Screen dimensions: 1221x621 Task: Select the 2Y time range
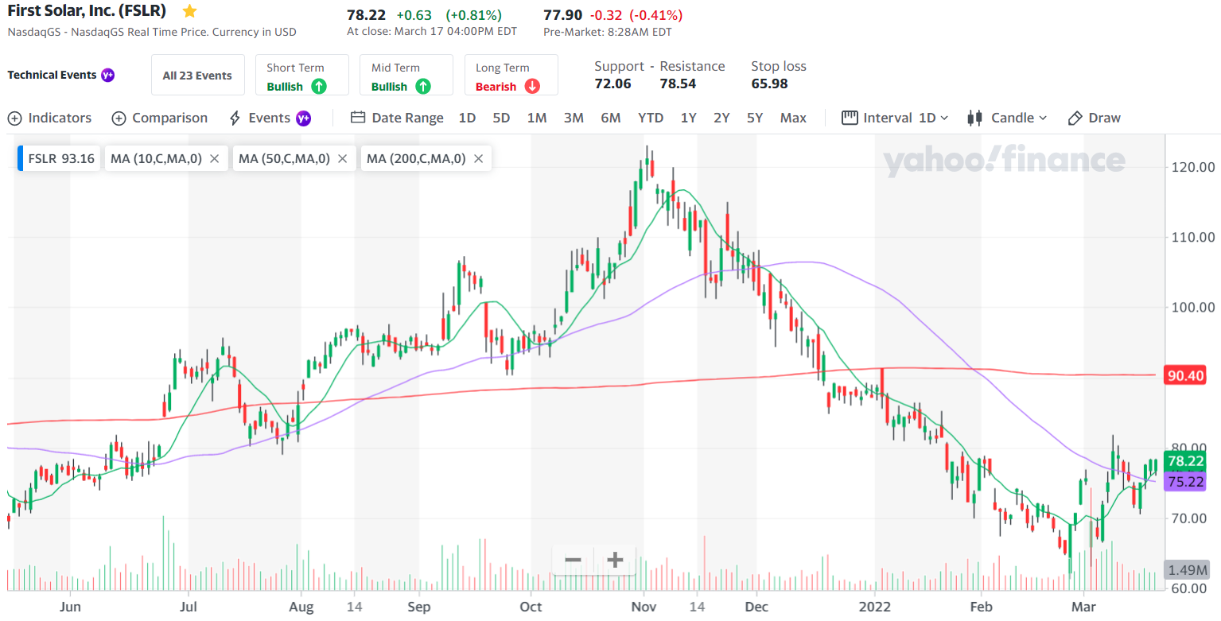(721, 118)
